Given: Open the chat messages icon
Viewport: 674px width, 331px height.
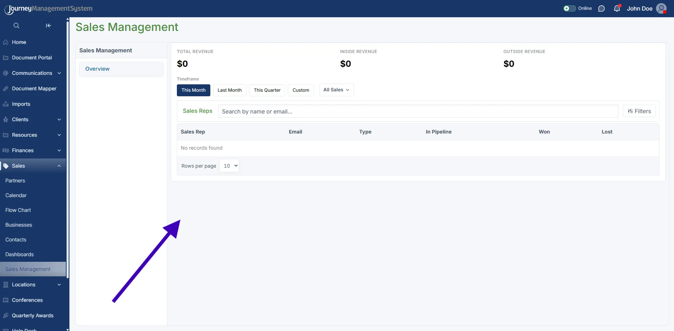Looking at the screenshot, I should click(601, 8).
